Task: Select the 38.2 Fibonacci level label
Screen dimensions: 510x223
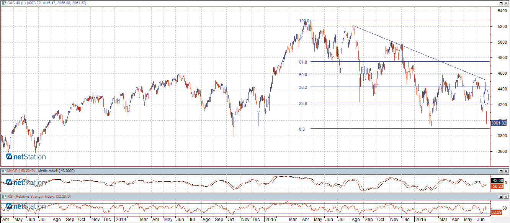Action: coord(304,87)
